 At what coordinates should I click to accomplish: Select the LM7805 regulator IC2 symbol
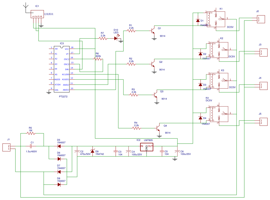pos(147,147)
